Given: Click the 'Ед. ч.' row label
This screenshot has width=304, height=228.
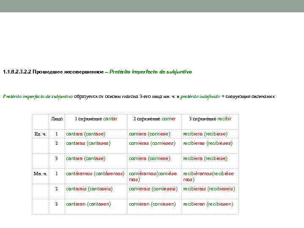Looking at the screenshot, I should (x=41, y=134).
